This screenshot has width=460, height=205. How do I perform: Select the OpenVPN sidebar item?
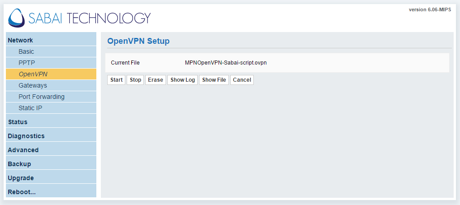click(51, 74)
